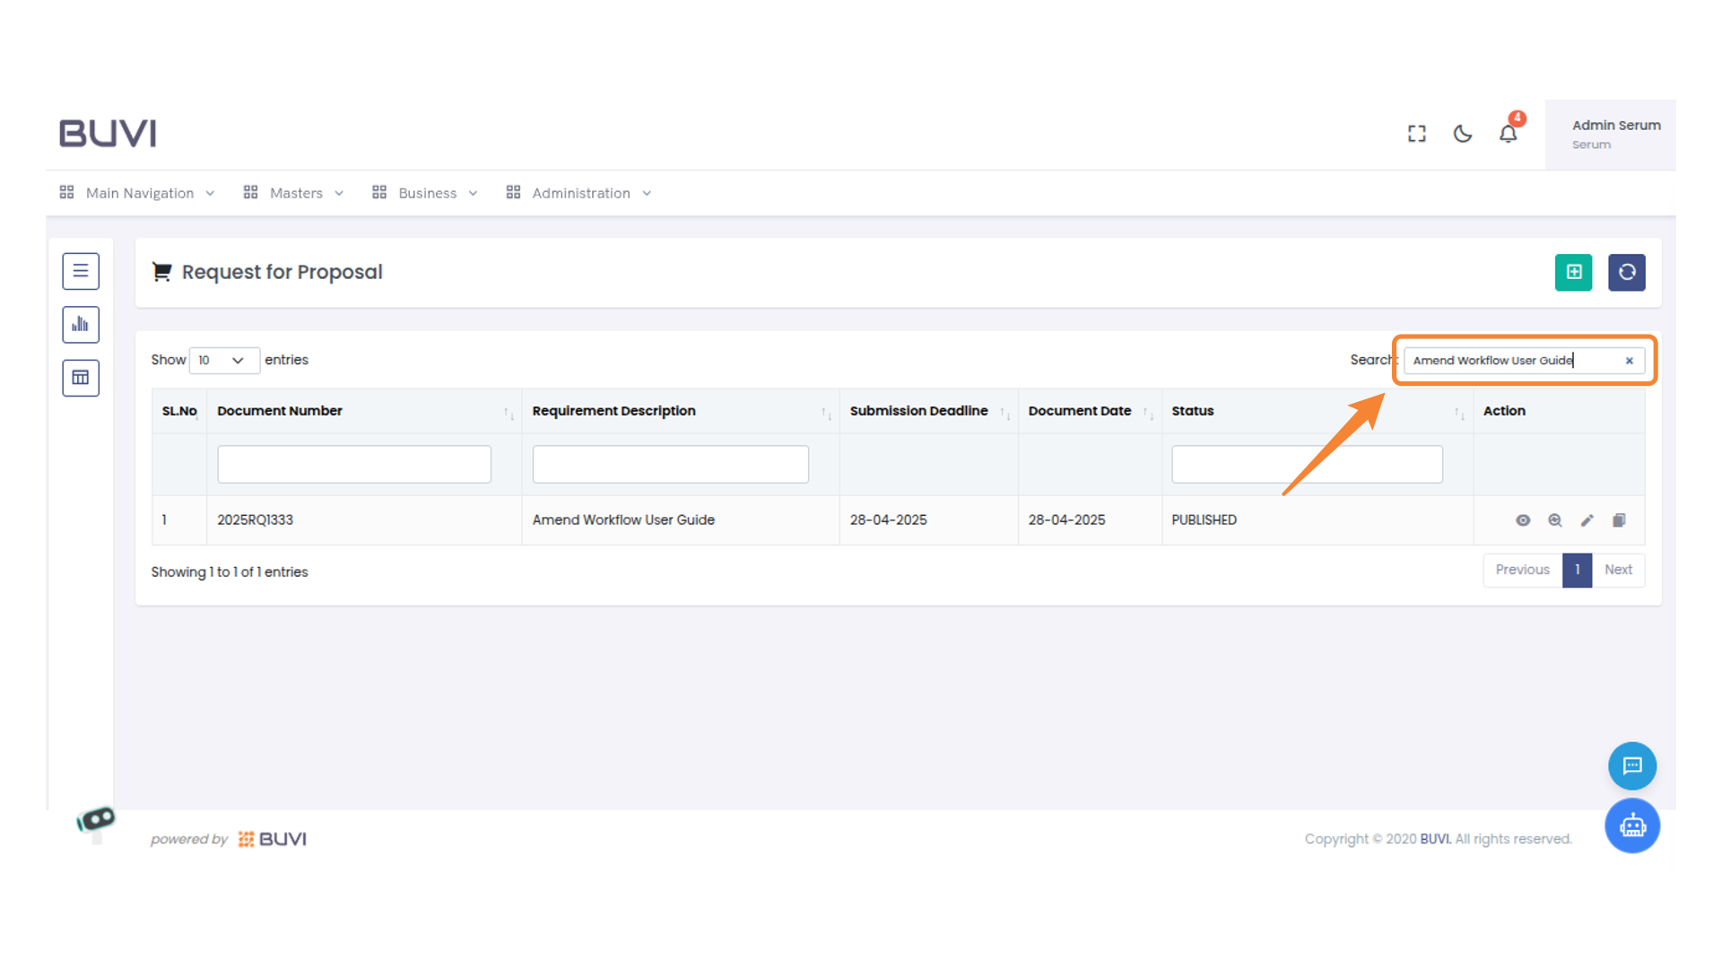
Task: Toggle dark mode with the moon icon
Action: [x=1462, y=133]
